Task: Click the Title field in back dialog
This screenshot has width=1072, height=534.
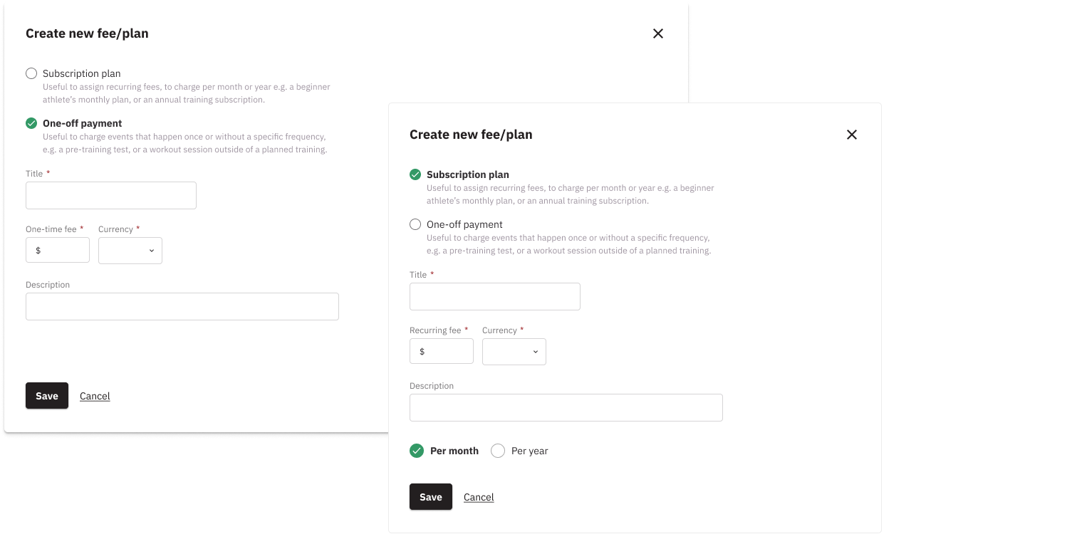Action: tap(111, 195)
